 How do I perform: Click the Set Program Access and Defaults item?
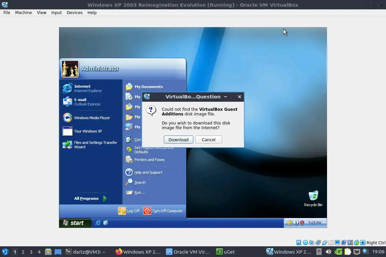[x=150, y=150]
